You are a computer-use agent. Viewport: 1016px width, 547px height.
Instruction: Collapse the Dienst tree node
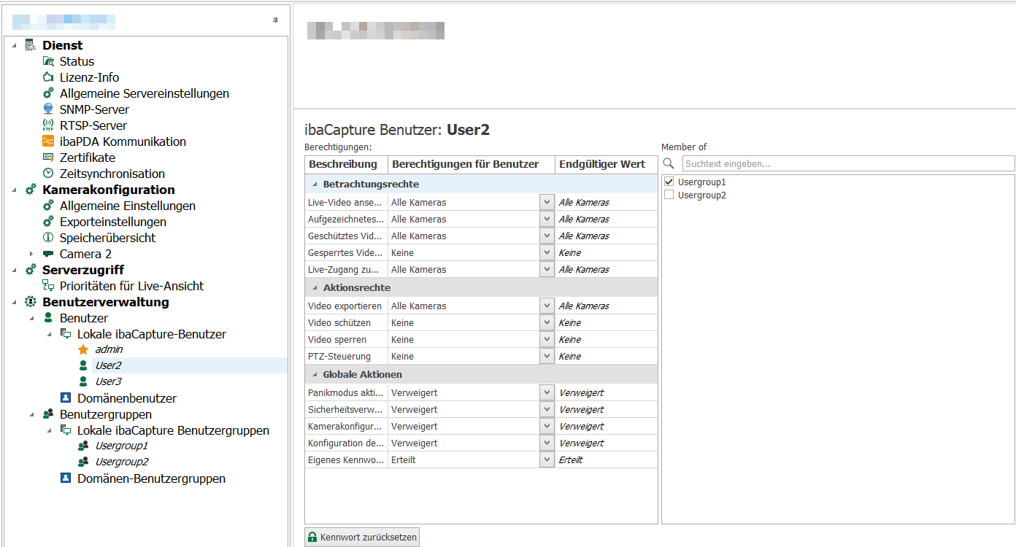point(14,45)
